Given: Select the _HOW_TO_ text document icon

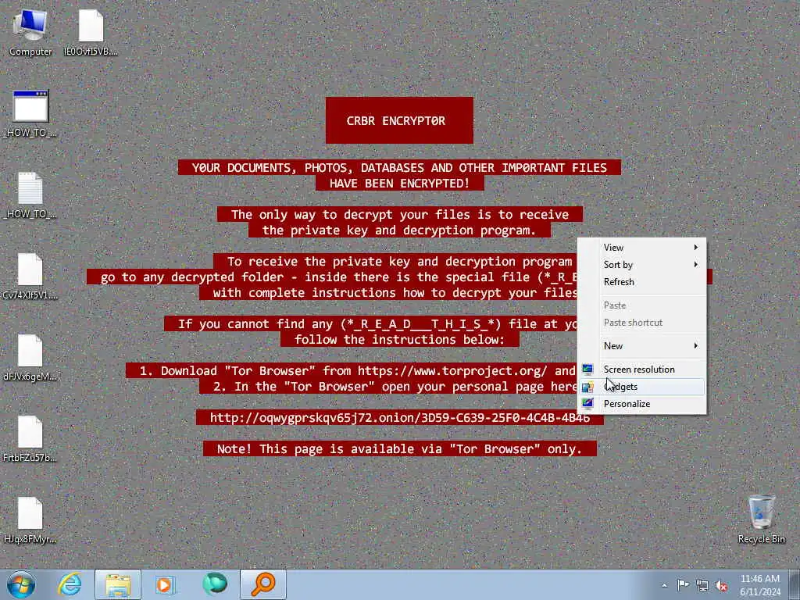Looking at the screenshot, I should 30,195.
